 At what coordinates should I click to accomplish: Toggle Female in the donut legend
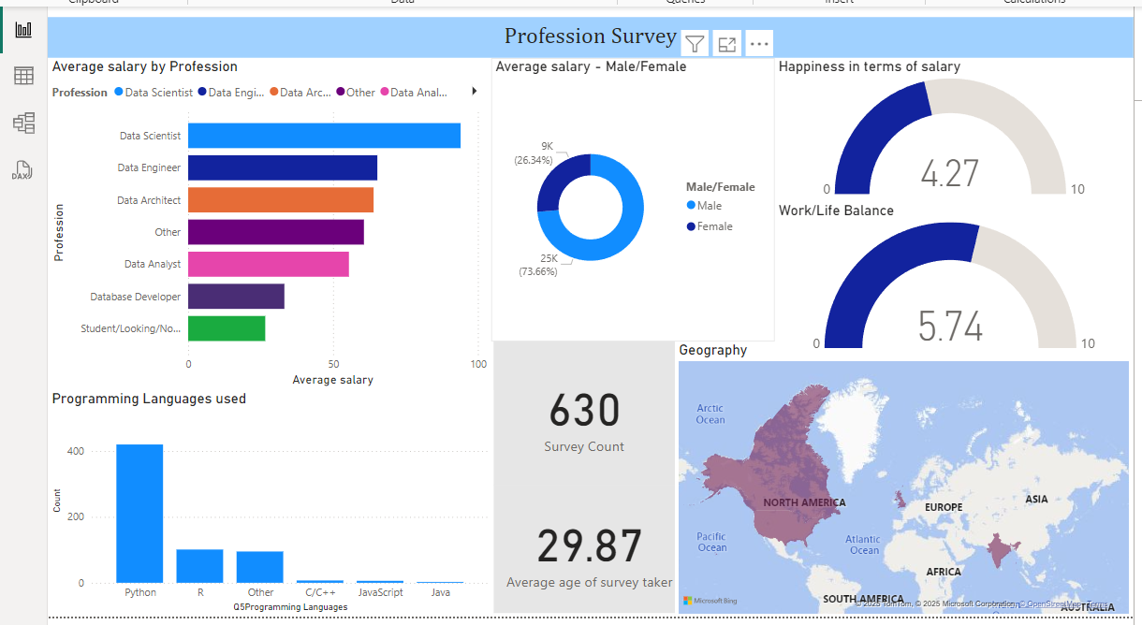[713, 226]
